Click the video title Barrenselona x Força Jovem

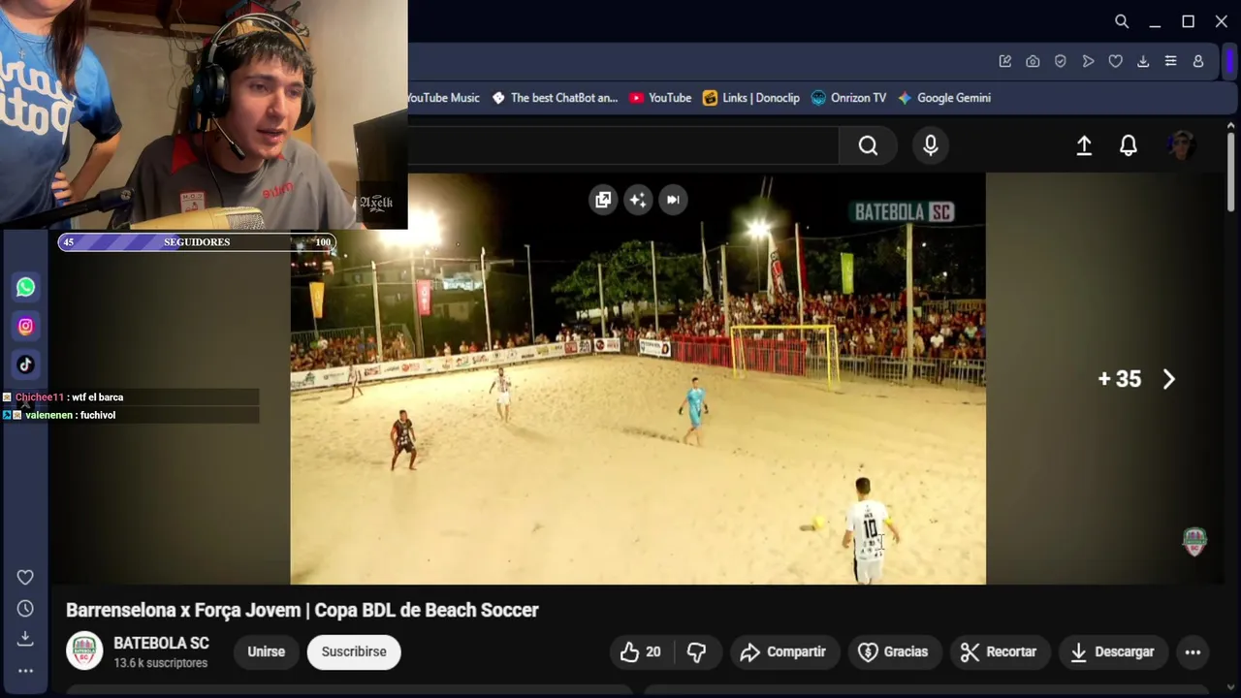click(302, 610)
